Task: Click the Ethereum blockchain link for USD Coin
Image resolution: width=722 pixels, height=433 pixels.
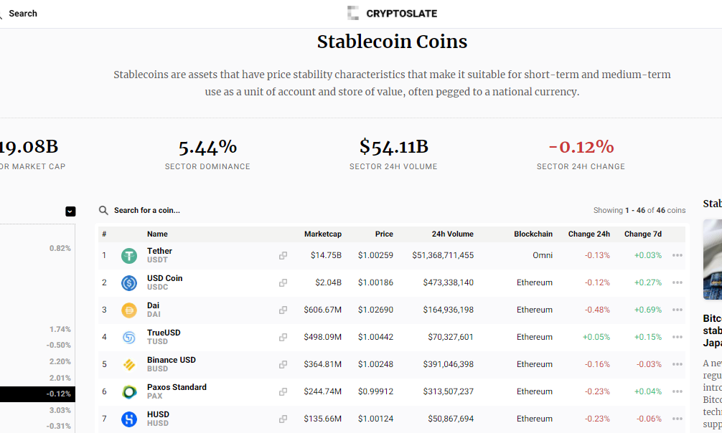Action: click(534, 282)
